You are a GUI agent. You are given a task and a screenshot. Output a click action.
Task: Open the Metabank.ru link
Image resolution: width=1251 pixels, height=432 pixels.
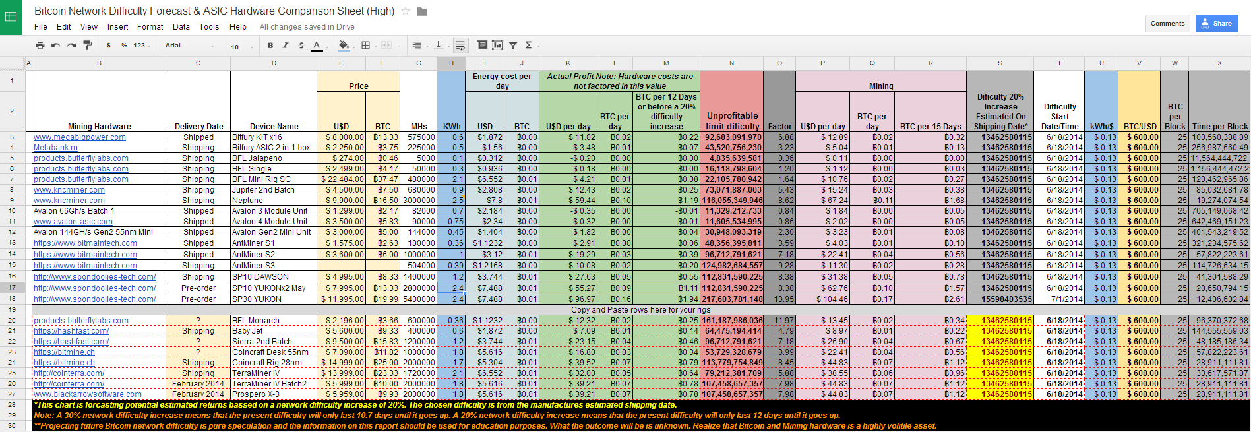(55, 148)
